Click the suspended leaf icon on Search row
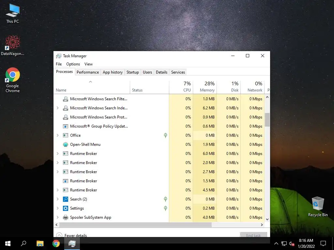The width and height of the screenshot is (334, 250). pos(165,199)
